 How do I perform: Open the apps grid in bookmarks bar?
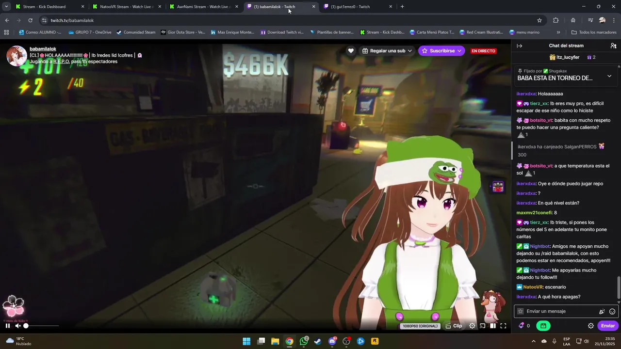click(6, 32)
